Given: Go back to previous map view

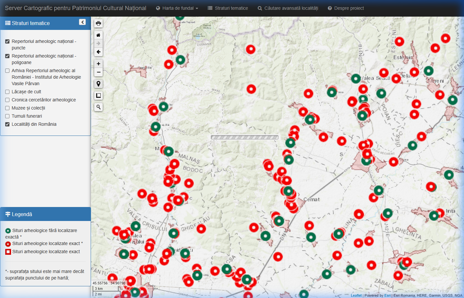Looking at the screenshot, I should click(x=98, y=52).
